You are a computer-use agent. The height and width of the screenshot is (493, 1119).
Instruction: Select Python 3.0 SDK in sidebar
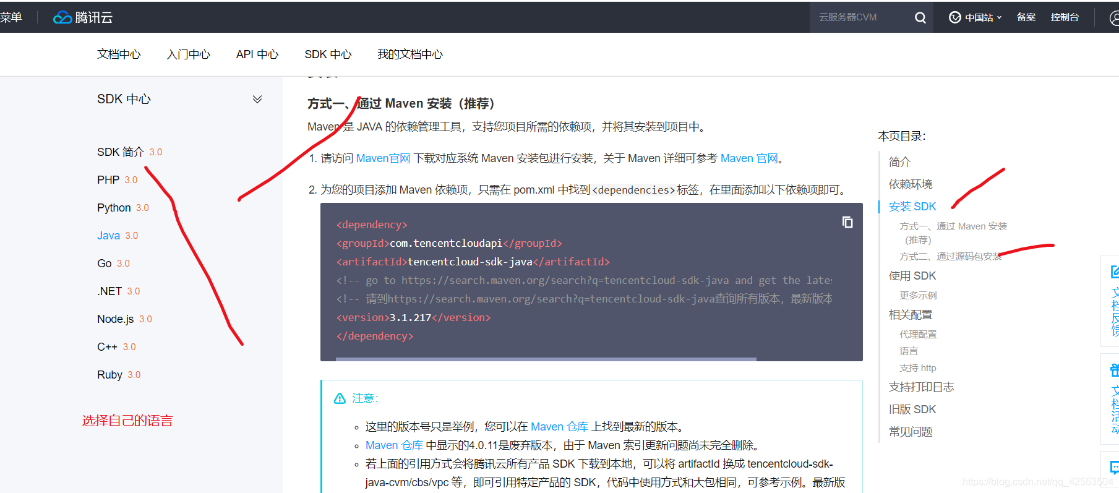[x=123, y=208]
